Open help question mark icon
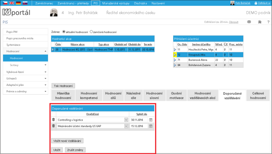Viewport: 272px width, 154px height. [268, 22]
